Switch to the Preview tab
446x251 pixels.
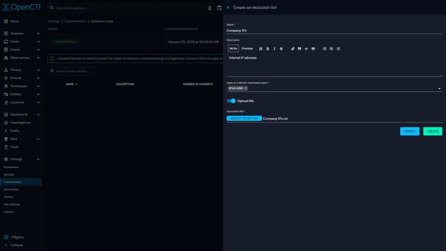point(247,49)
